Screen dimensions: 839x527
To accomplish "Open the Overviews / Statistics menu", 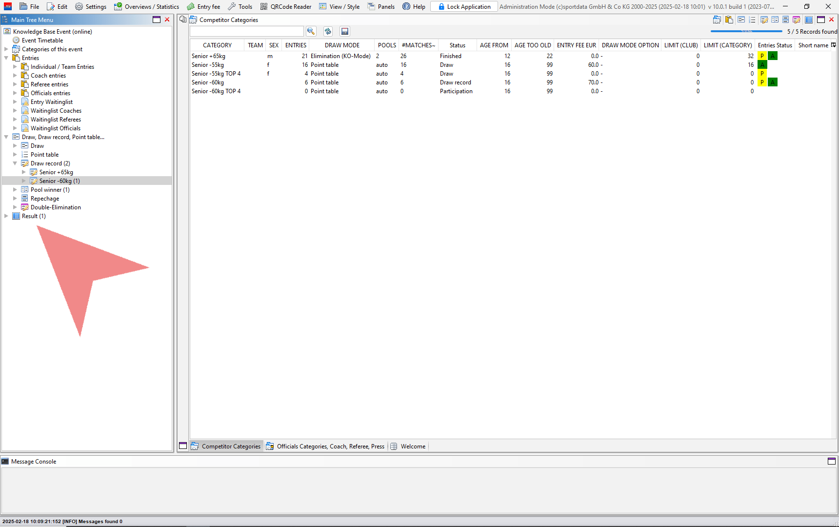I will tap(146, 6).
